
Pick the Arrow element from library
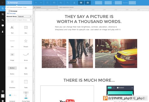pos(26,56)
